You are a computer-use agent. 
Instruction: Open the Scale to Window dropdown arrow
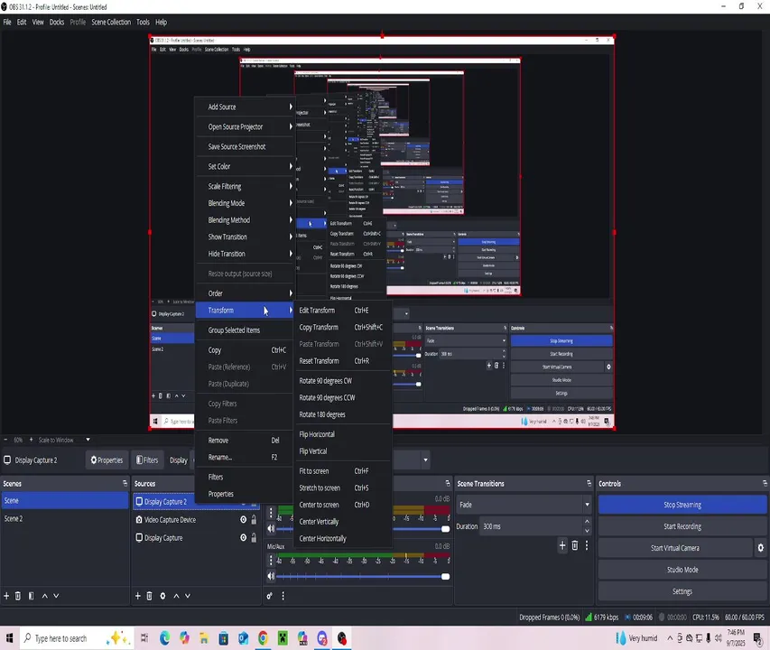click(x=88, y=440)
